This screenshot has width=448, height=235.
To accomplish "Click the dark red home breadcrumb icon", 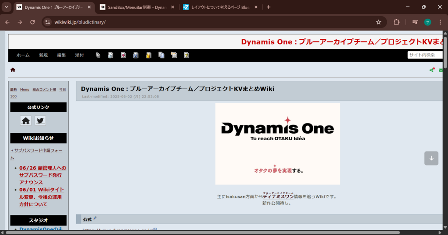I will 13,70.
